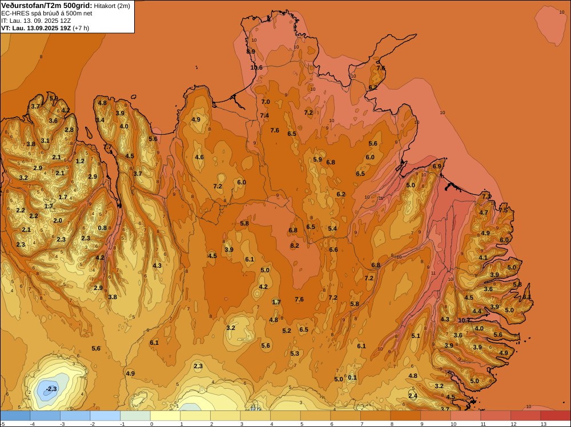Click the 4.1 temperature value

pyautogui.click(x=483, y=257)
